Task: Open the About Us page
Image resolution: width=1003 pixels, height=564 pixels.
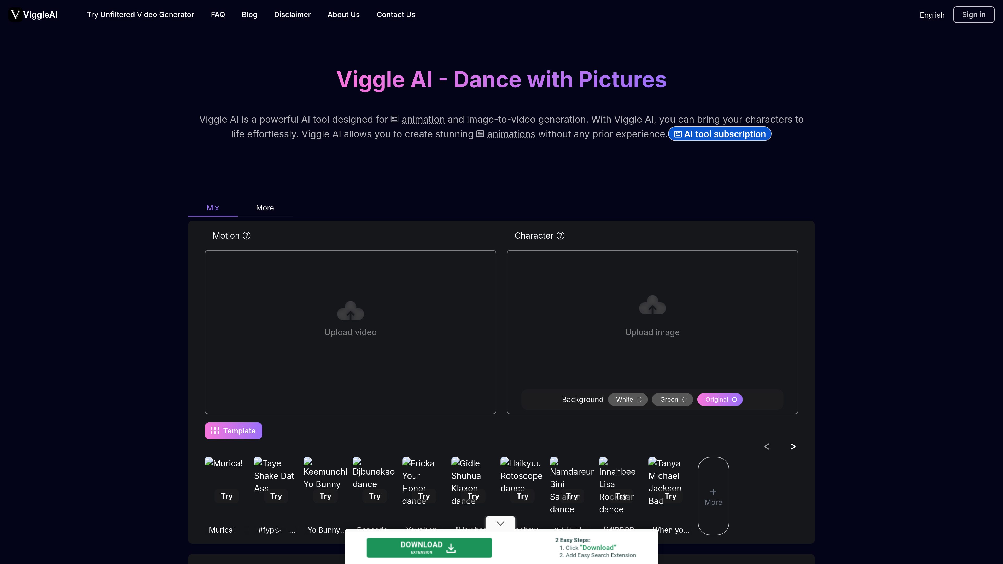Action: tap(343, 14)
